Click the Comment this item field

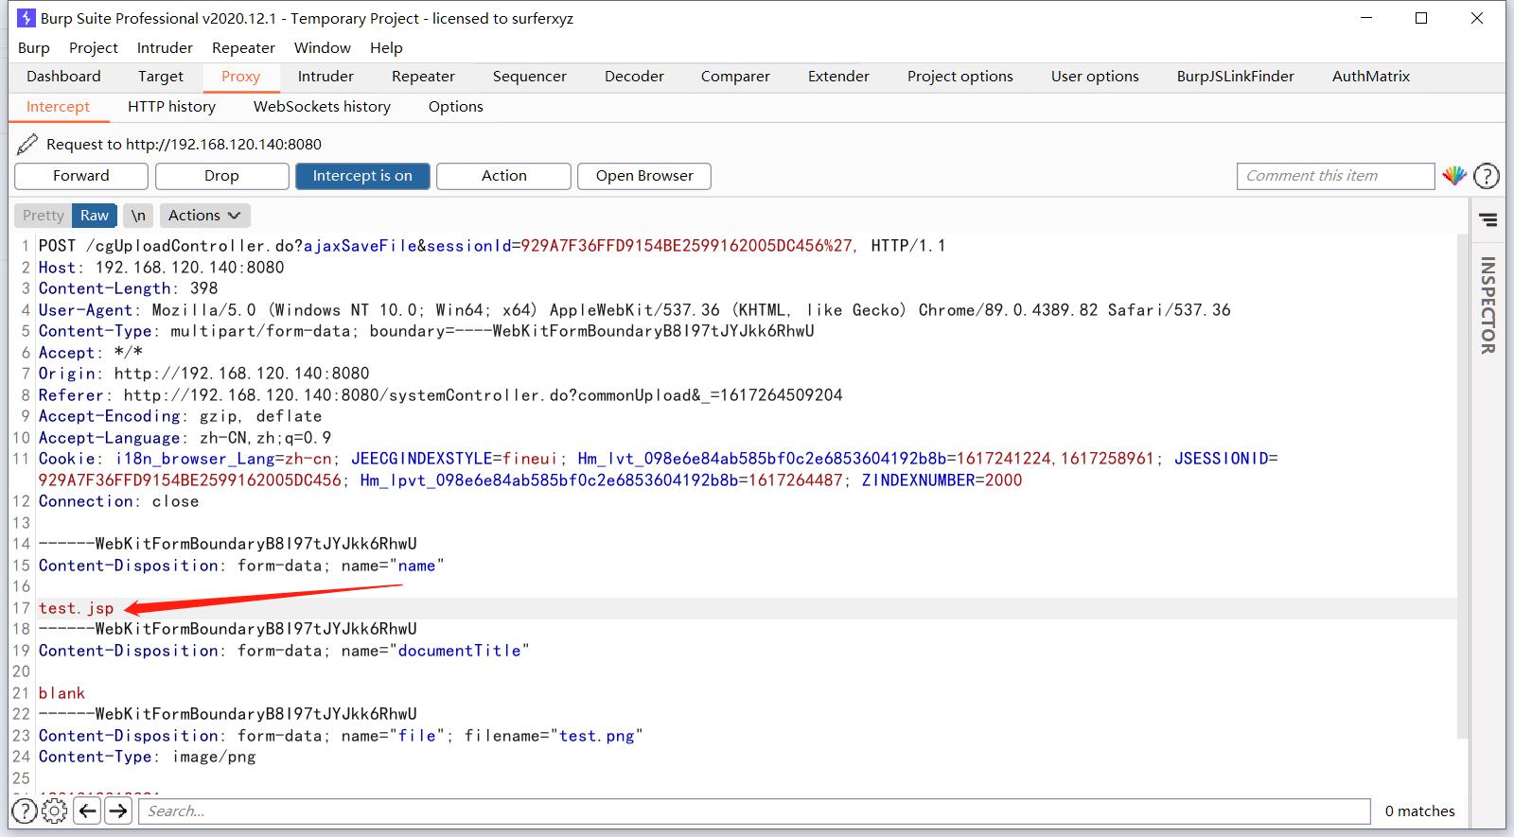pyautogui.click(x=1335, y=176)
